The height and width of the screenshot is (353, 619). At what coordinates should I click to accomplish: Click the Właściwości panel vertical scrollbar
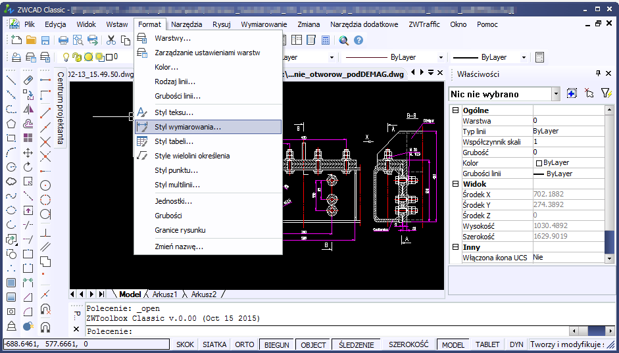pyautogui.click(x=609, y=184)
